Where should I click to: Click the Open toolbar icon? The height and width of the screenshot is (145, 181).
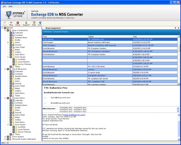click(5, 24)
